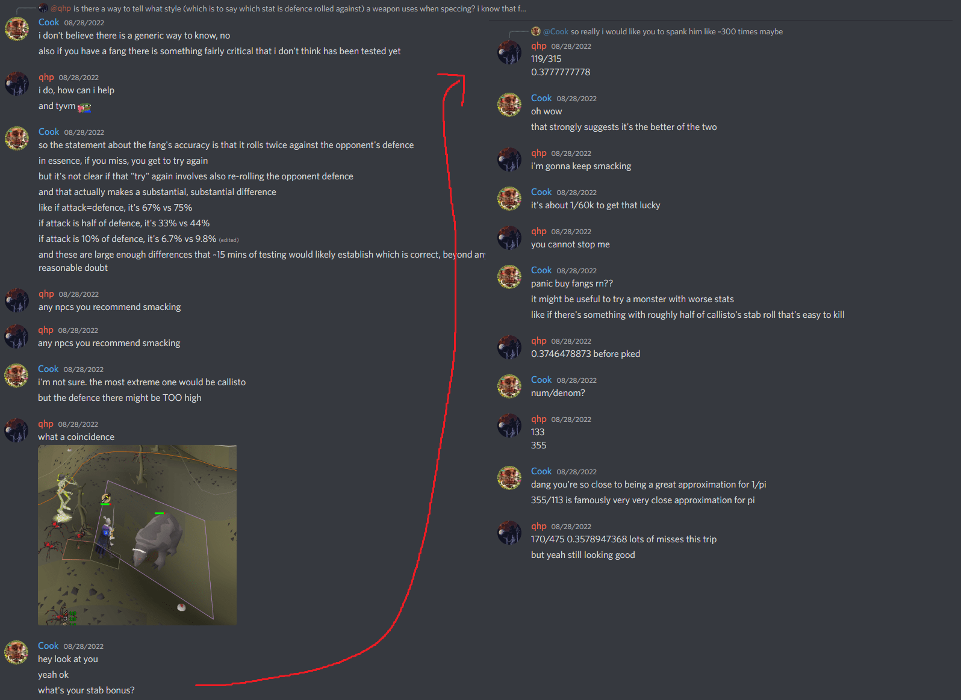Click the emoji after "and tyvm"
The image size is (961, 700).
84,107
